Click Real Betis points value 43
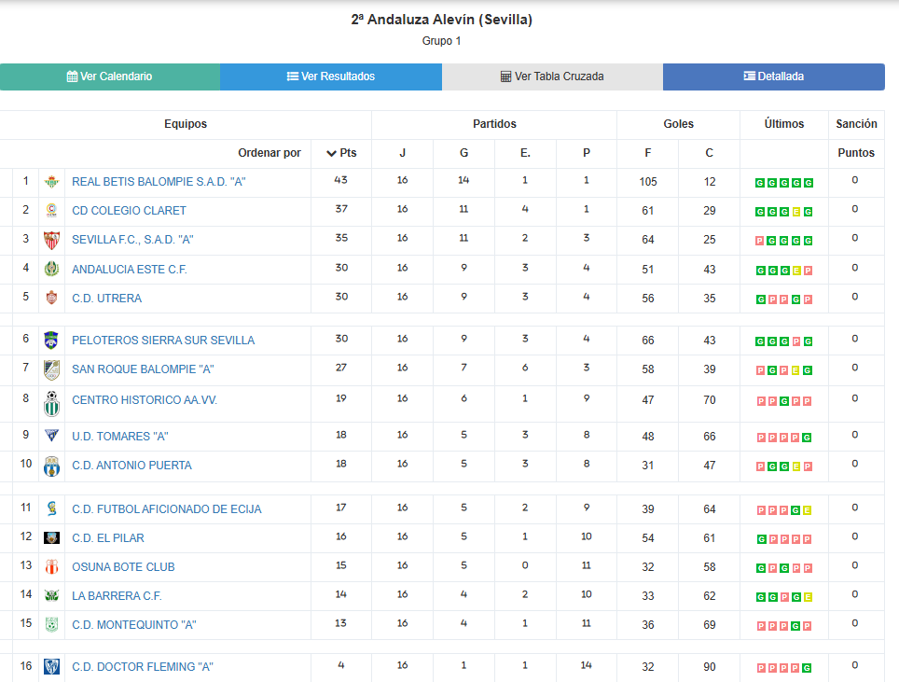This screenshot has width=899, height=682. coord(341,180)
